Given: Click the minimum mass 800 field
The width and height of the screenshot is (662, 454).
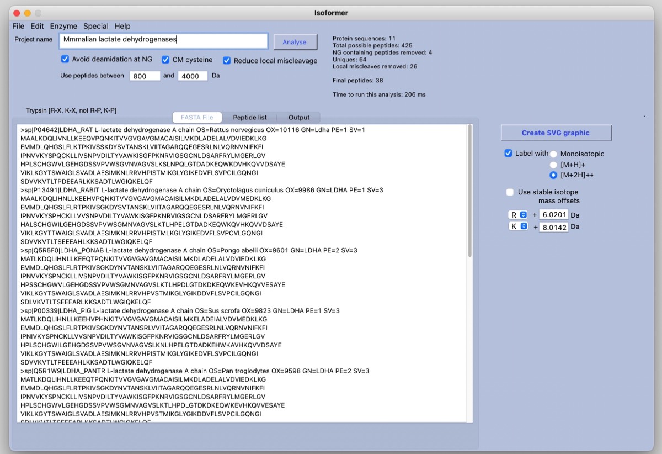Looking at the screenshot, I should coord(145,76).
